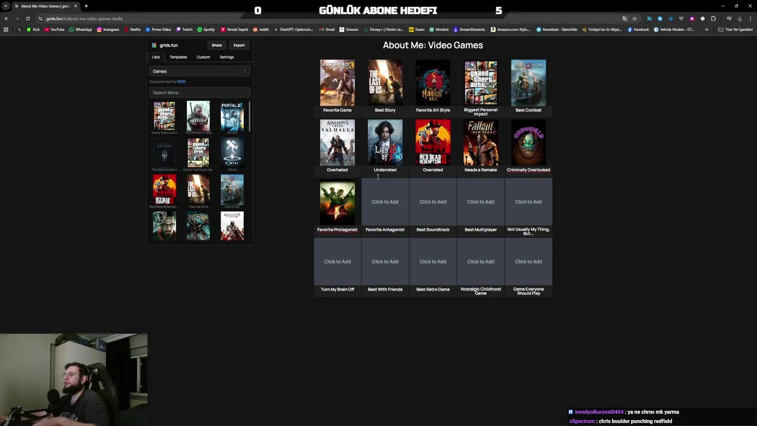Screen dimensions: 757x426
Task: Expand the tab search dropdown
Action: point(6,6)
